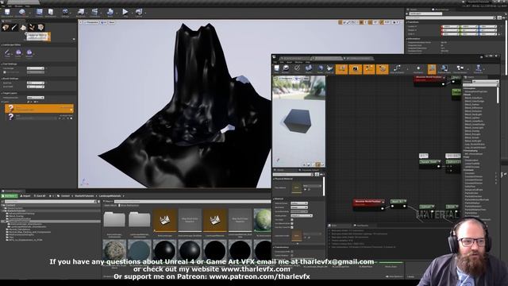Click green textured sphere material thumbnail
Screen dimensions: 508x286
263,219
